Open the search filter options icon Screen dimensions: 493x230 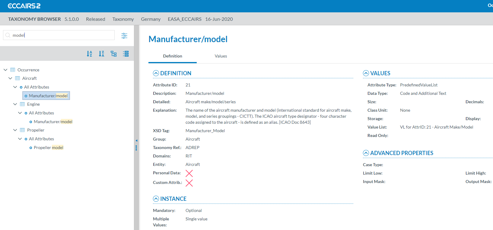124,36
